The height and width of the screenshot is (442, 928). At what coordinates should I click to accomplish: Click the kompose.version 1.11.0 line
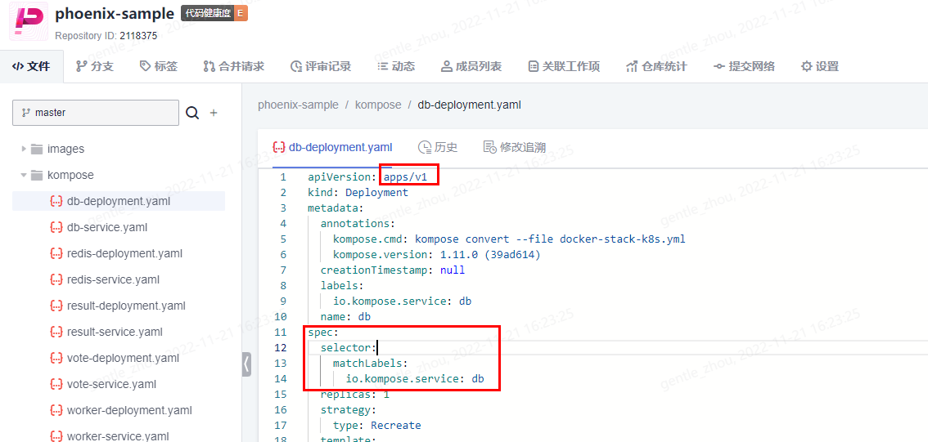coord(437,255)
